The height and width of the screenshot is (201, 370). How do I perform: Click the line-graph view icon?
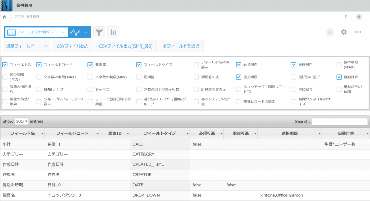click(75, 32)
